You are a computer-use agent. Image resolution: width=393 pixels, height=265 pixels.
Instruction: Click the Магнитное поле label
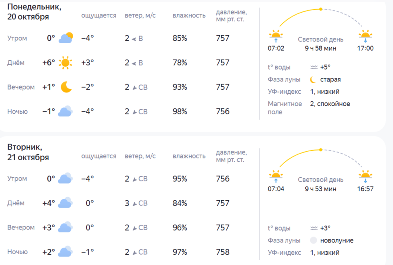[x=285, y=108]
